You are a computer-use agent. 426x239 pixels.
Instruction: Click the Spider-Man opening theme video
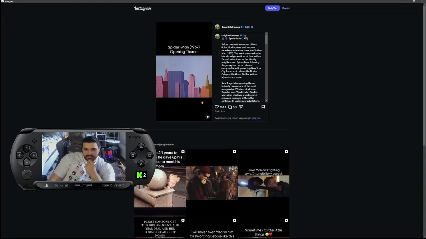pyautogui.click(x=184, y=71)
